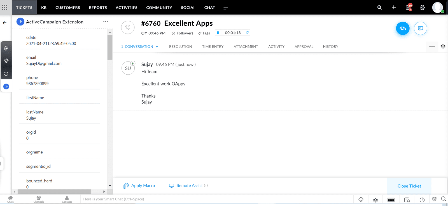Open Chats in the bottom bar

coord(10,199)
